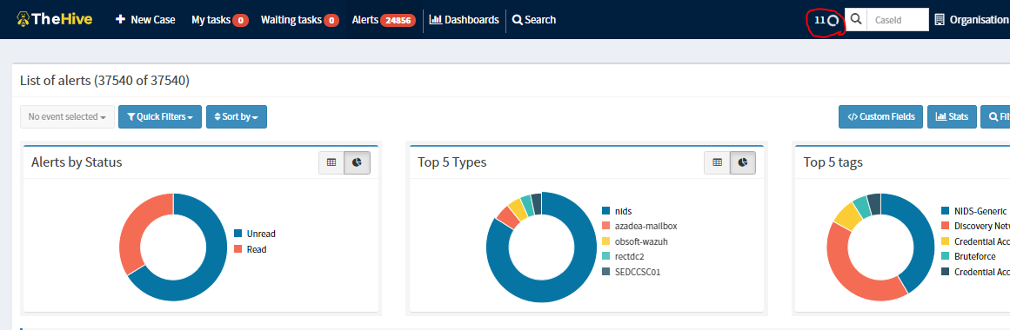Click the 0 badge on My tasks
The height and width of the screenshot is (330, 1010).
coord(240,21)
